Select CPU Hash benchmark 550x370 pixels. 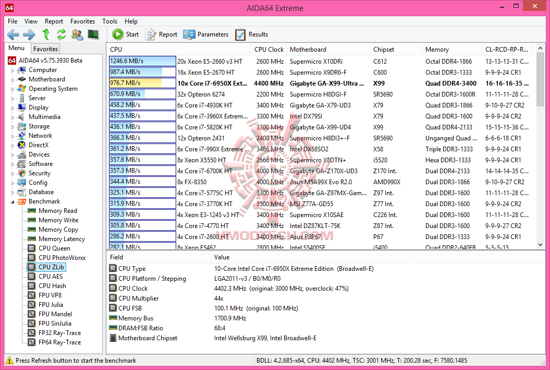tap(52, 286)
